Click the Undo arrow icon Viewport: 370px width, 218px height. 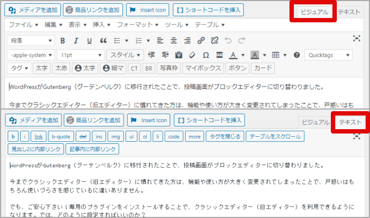coord(228,41)
